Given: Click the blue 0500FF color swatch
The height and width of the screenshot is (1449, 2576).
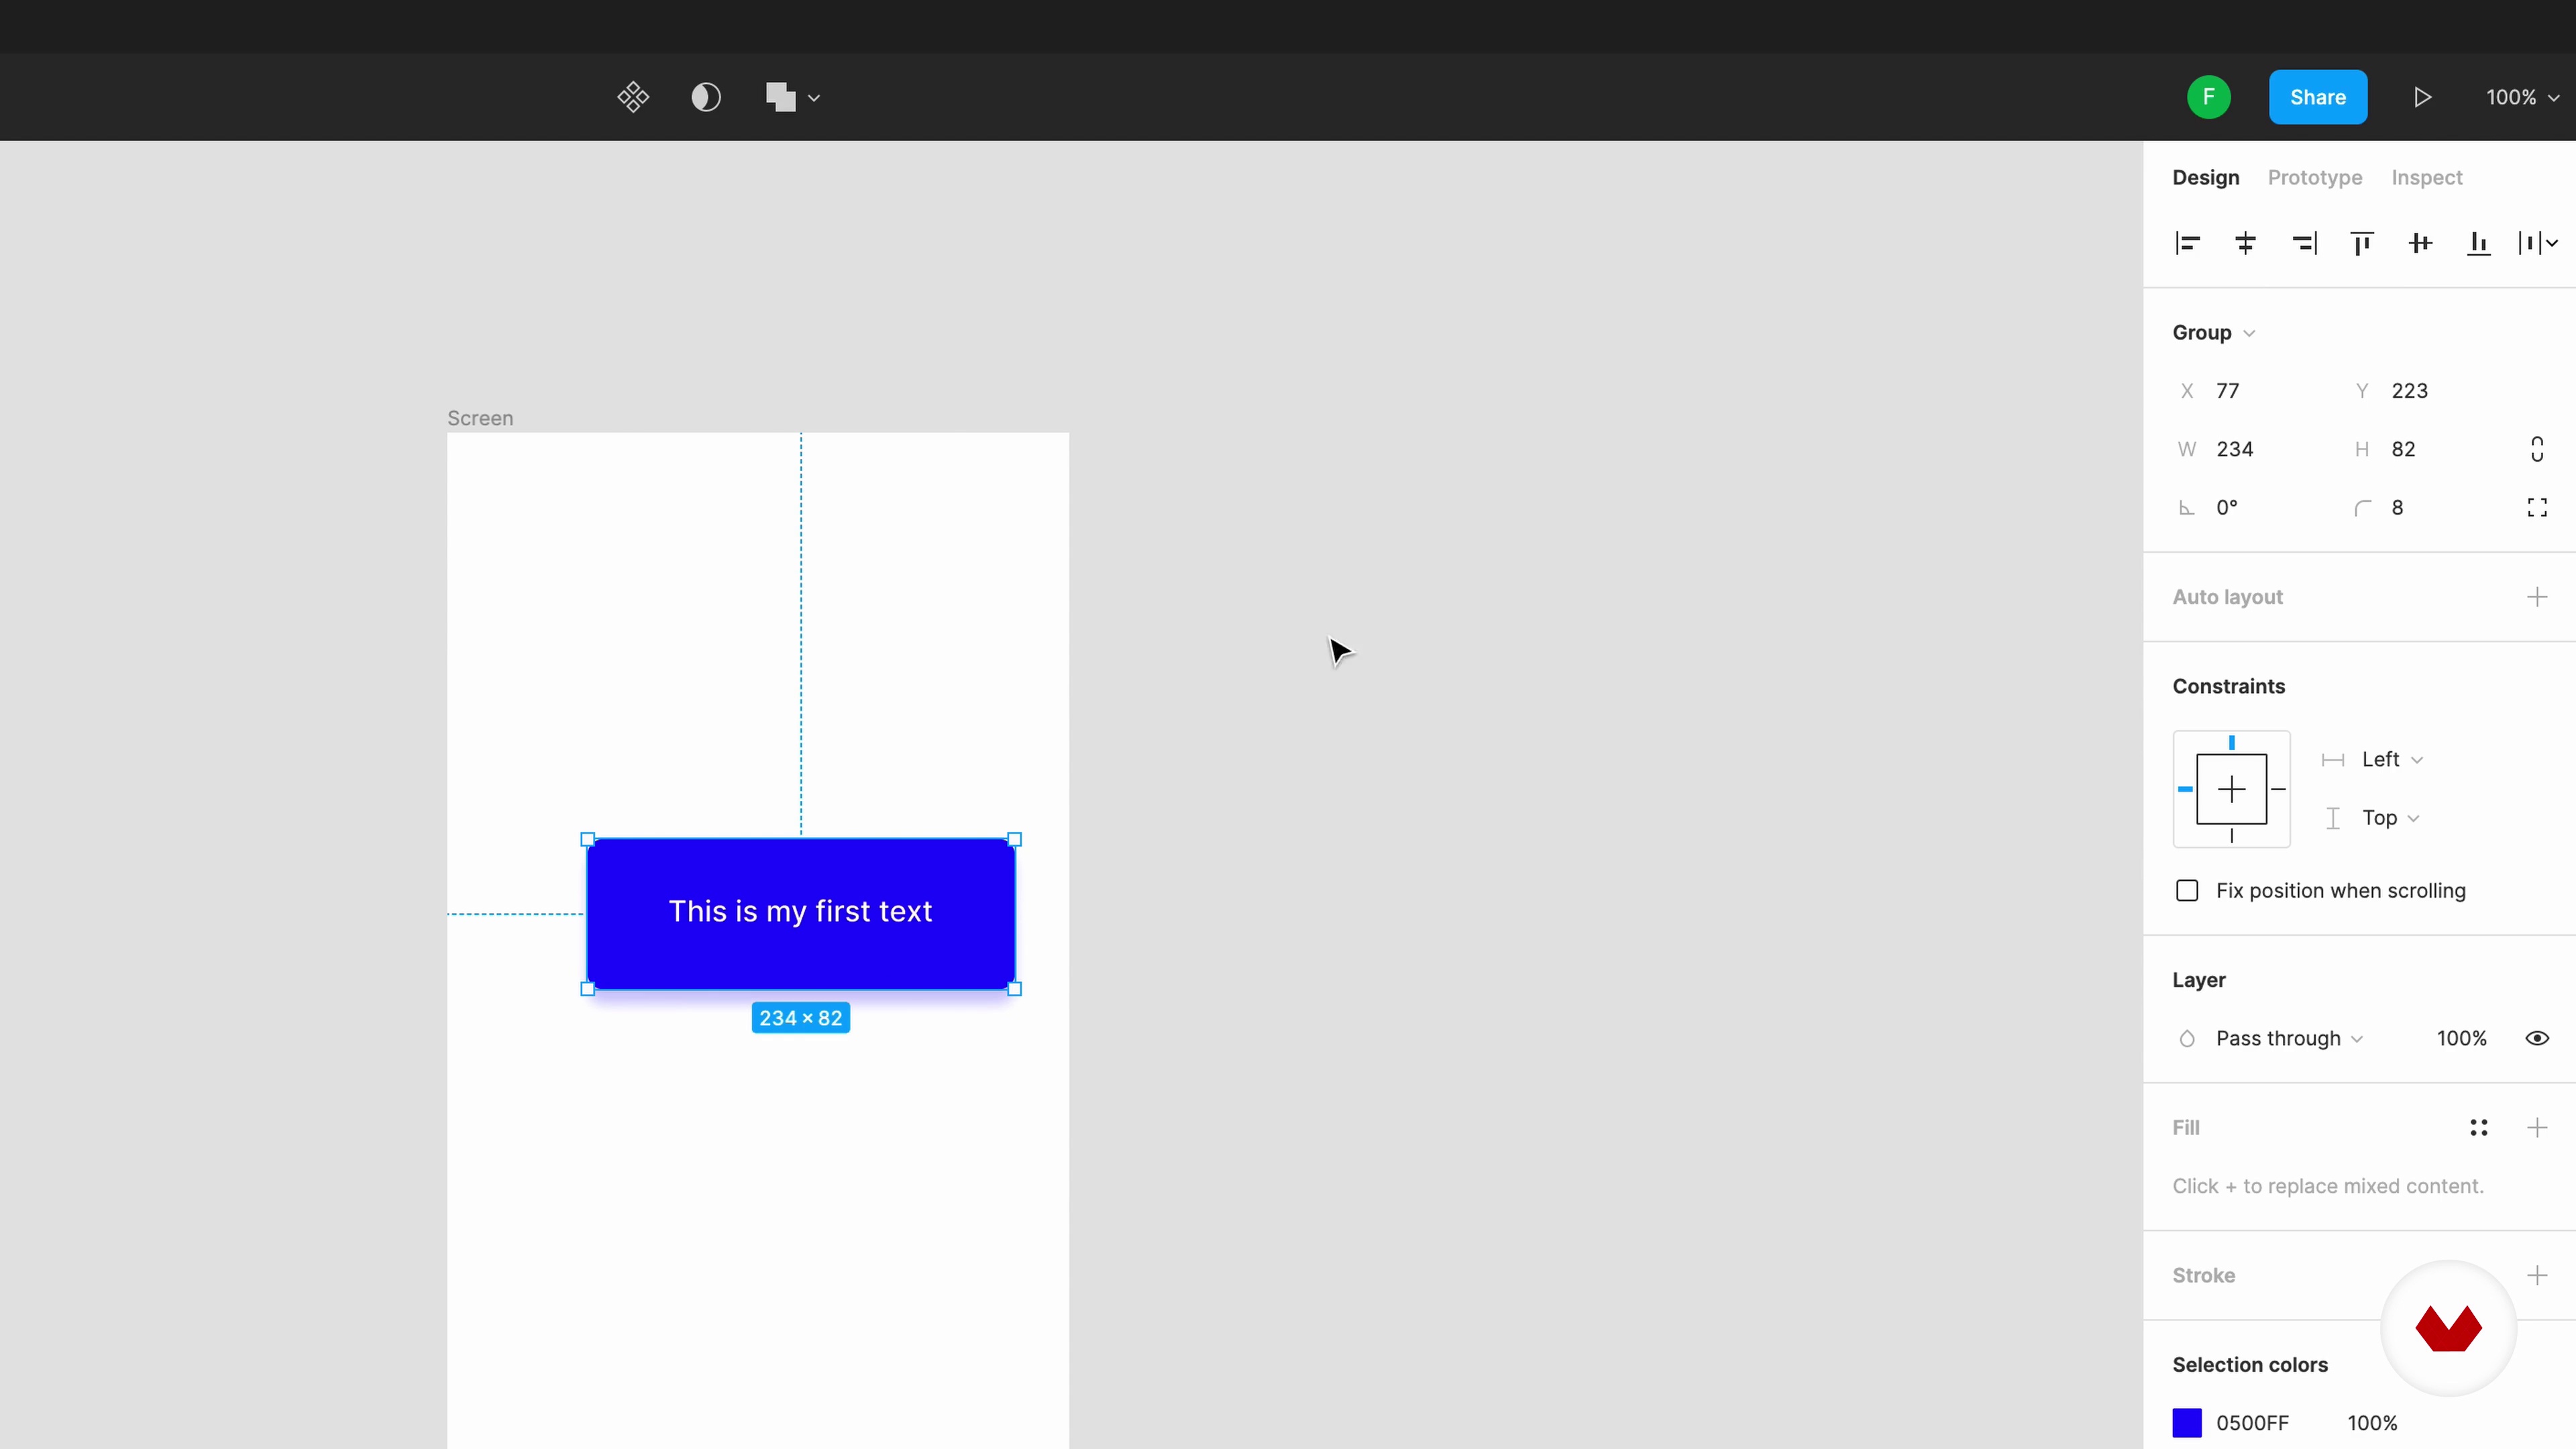Looking at the screenshot, I should click(2187, 1423).
